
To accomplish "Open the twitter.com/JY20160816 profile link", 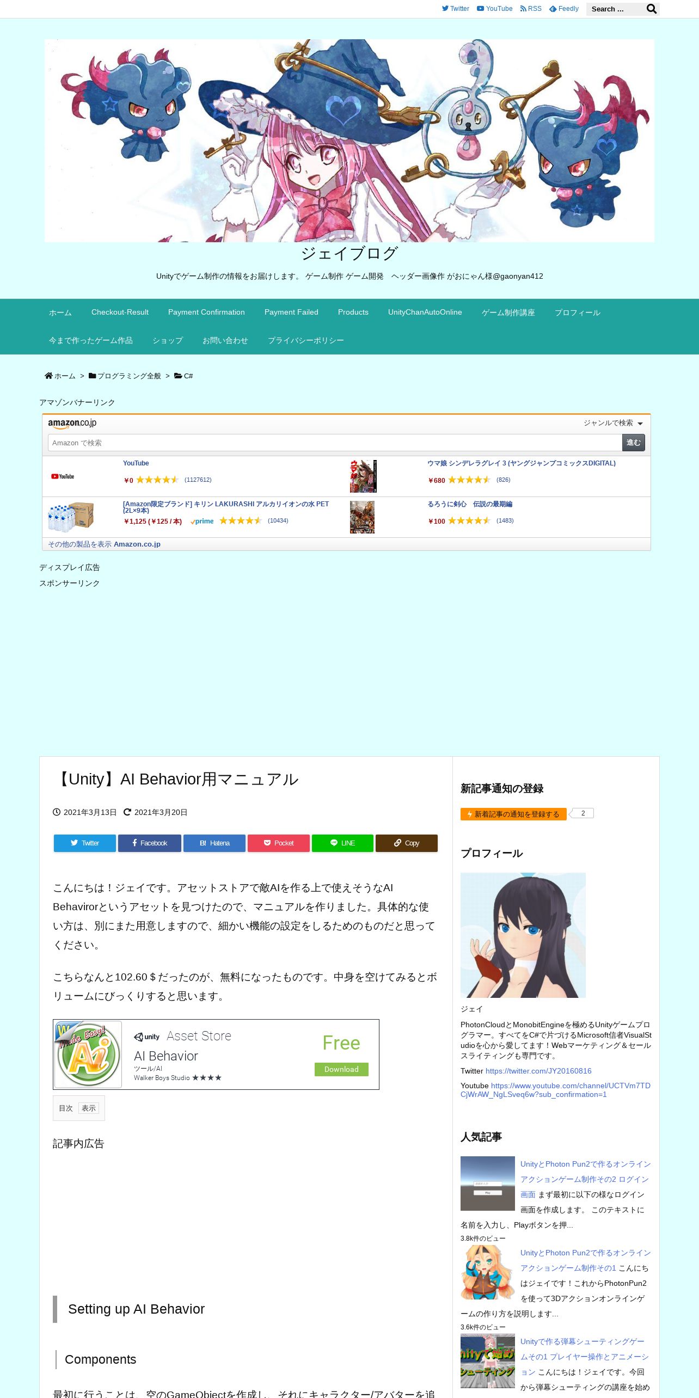I will [x=538, y=1071].
